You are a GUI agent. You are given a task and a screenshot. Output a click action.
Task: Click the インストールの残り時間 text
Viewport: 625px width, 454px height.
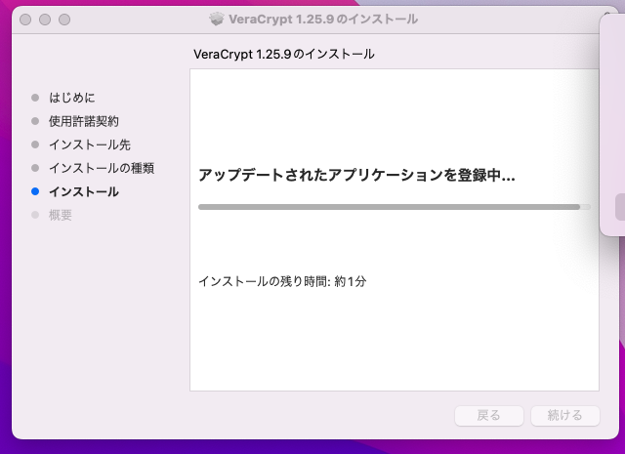pos(282,281)
